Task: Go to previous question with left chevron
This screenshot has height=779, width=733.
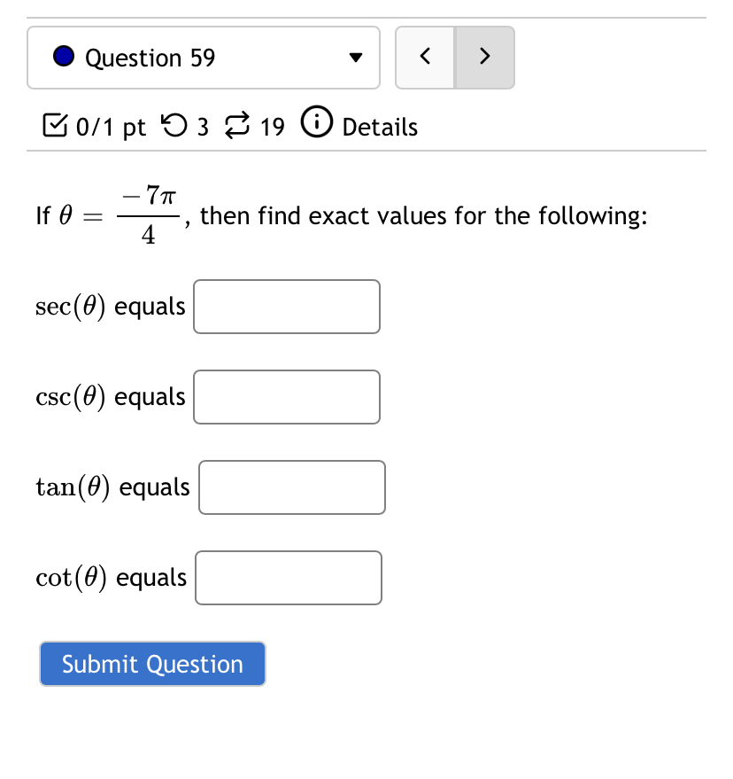Action: click(425, 56)
